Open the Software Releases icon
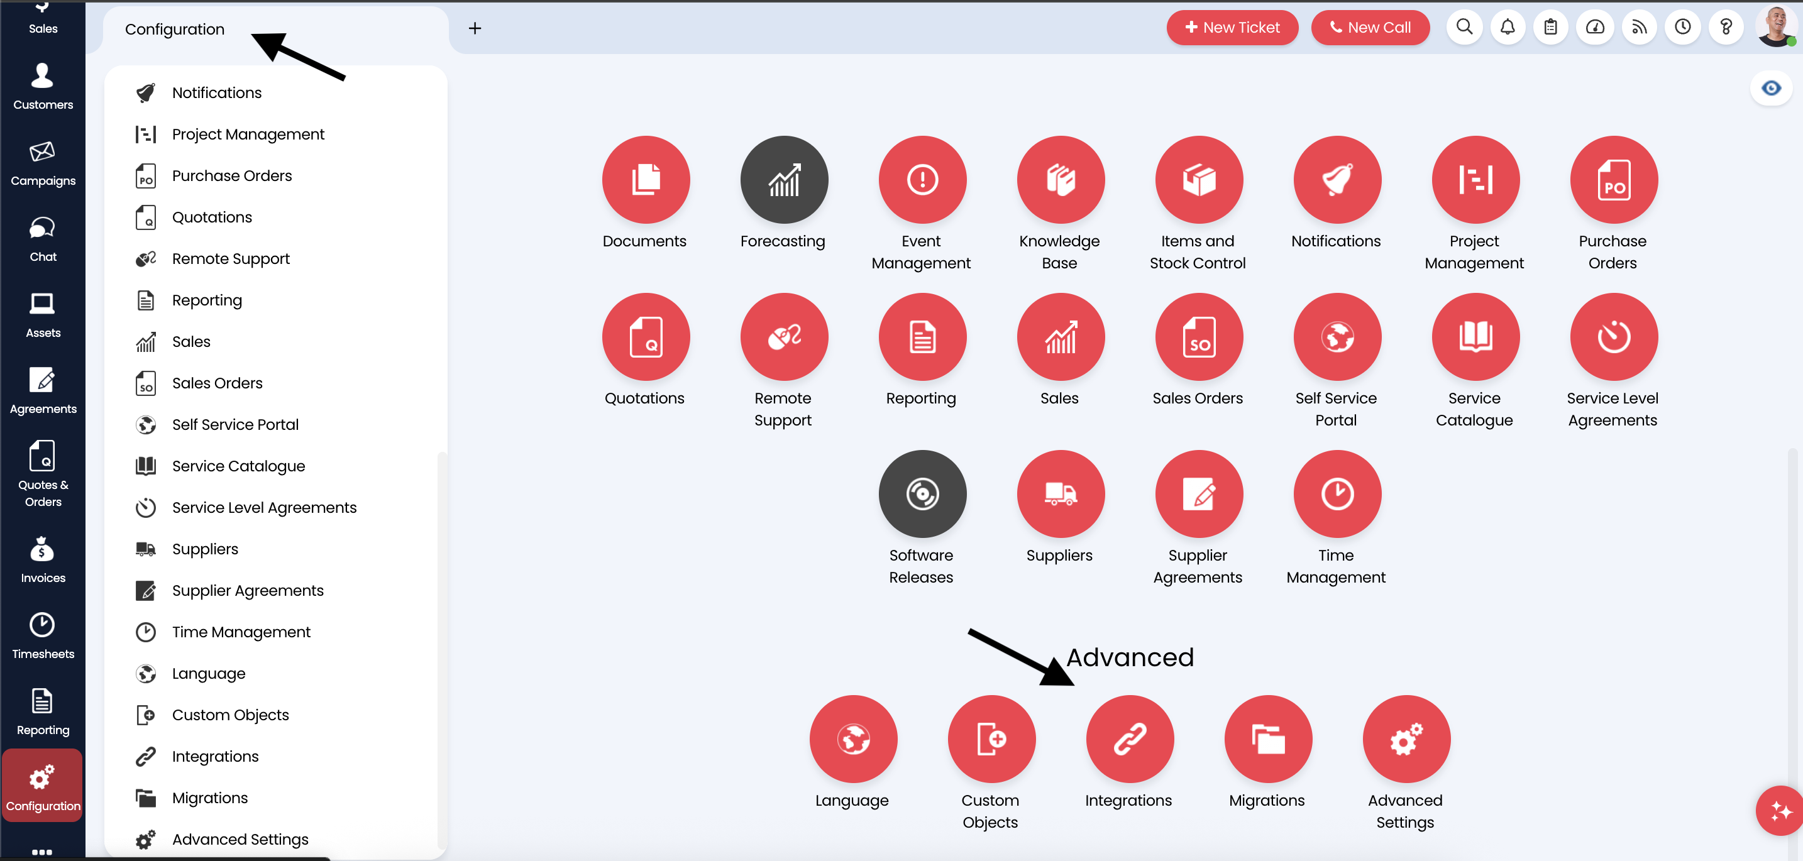 [921, 494]
